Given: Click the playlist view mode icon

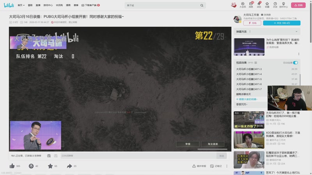Looking at the screenshot, I should pos(256,63).
